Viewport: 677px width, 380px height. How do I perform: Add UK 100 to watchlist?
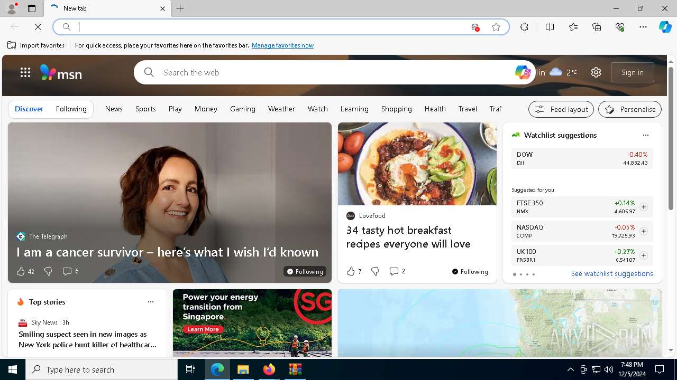tap(644, 255)
